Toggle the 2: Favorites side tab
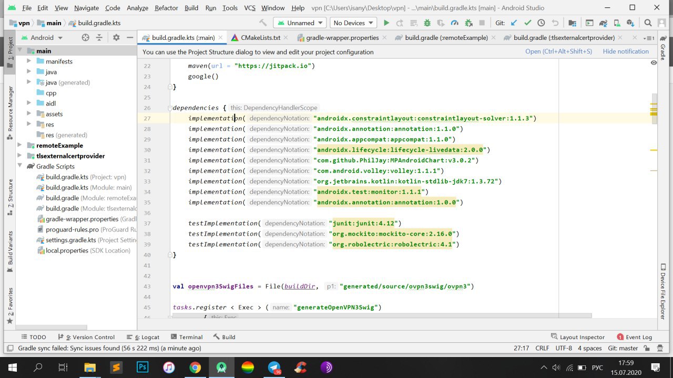673x378 pixels. click(9, 306)
